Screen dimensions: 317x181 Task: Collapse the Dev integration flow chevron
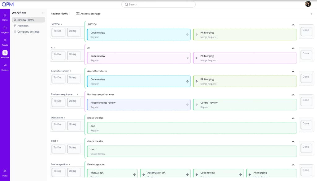(293, 165)
